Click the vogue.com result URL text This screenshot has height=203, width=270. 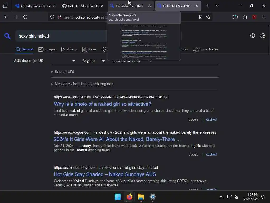click(x=135, y=132)
